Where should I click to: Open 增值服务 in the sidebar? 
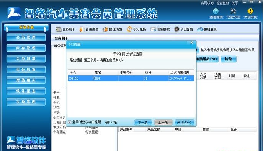(26, 80)
